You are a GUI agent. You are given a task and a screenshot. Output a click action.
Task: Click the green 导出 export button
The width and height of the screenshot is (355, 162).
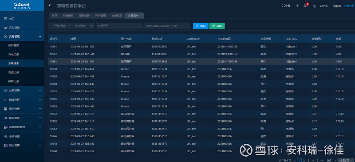pos(217,26)
